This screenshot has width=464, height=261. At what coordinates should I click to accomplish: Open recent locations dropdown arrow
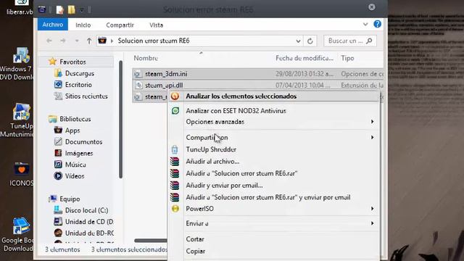tap(77, 41)
